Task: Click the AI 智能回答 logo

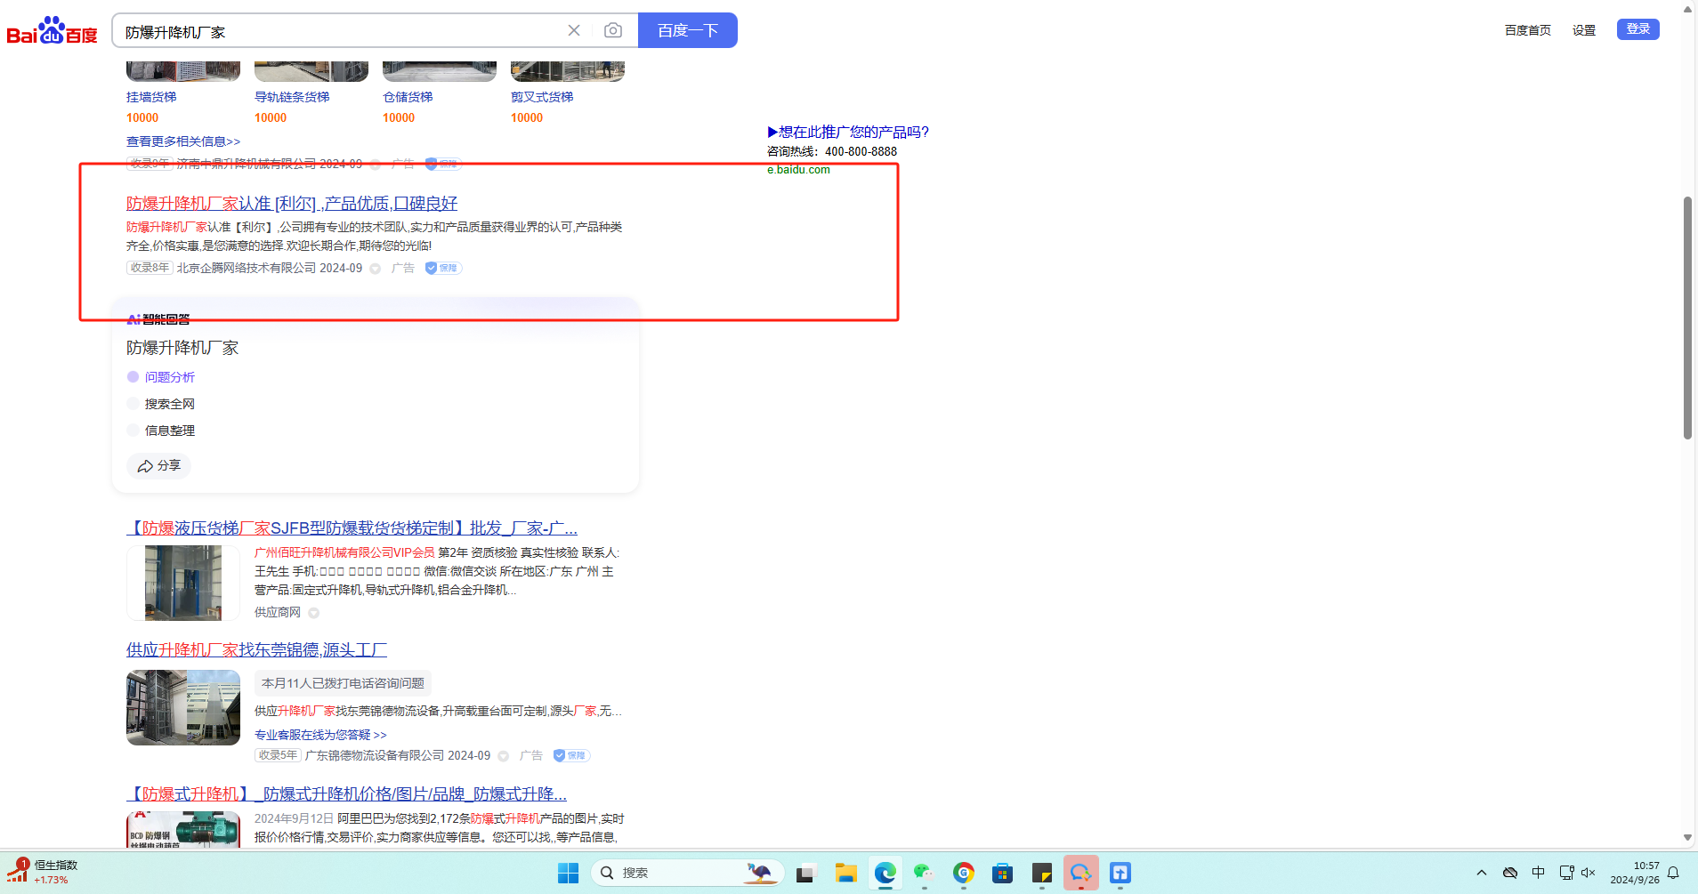Action: tap(158, 319)
